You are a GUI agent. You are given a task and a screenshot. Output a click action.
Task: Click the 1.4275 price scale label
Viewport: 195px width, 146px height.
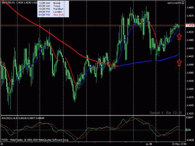(x=190, y=97)
